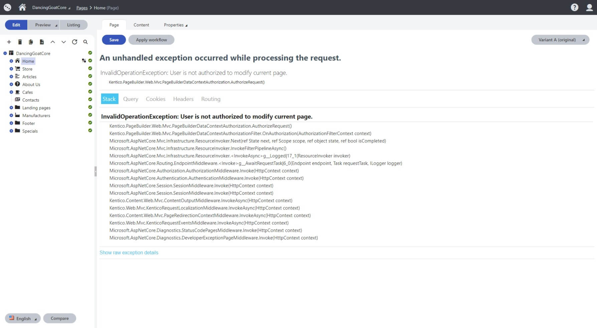Follow the Pages breadcrumb link

[x=82, y=8]
